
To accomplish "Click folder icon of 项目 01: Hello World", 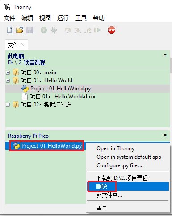I will [x=16, y=80].
